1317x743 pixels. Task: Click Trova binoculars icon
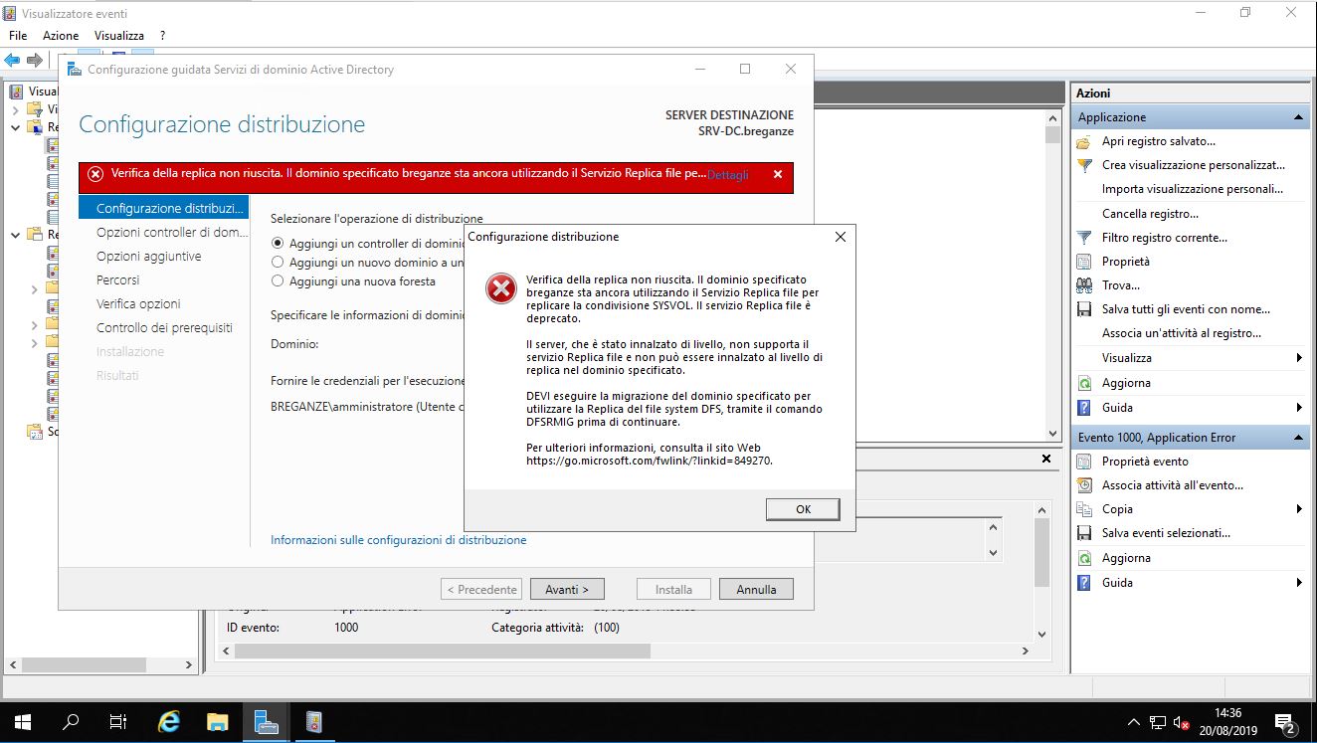[1084, 285]
